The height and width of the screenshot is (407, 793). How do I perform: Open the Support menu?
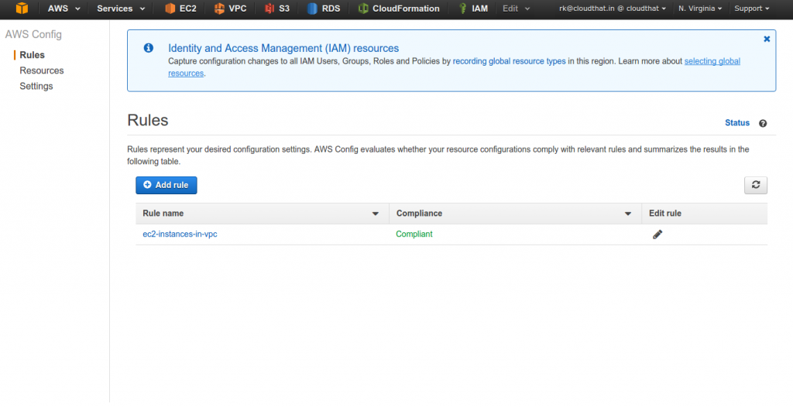tap(751, 9)
